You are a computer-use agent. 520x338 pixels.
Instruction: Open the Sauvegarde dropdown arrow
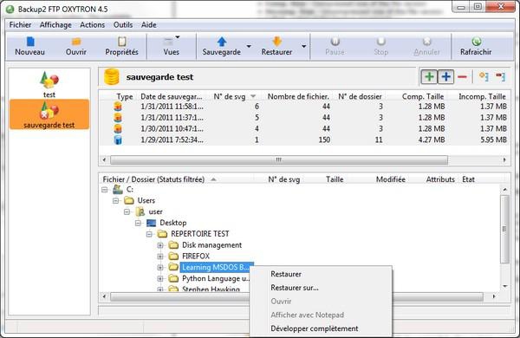click(x=249, y=46)
